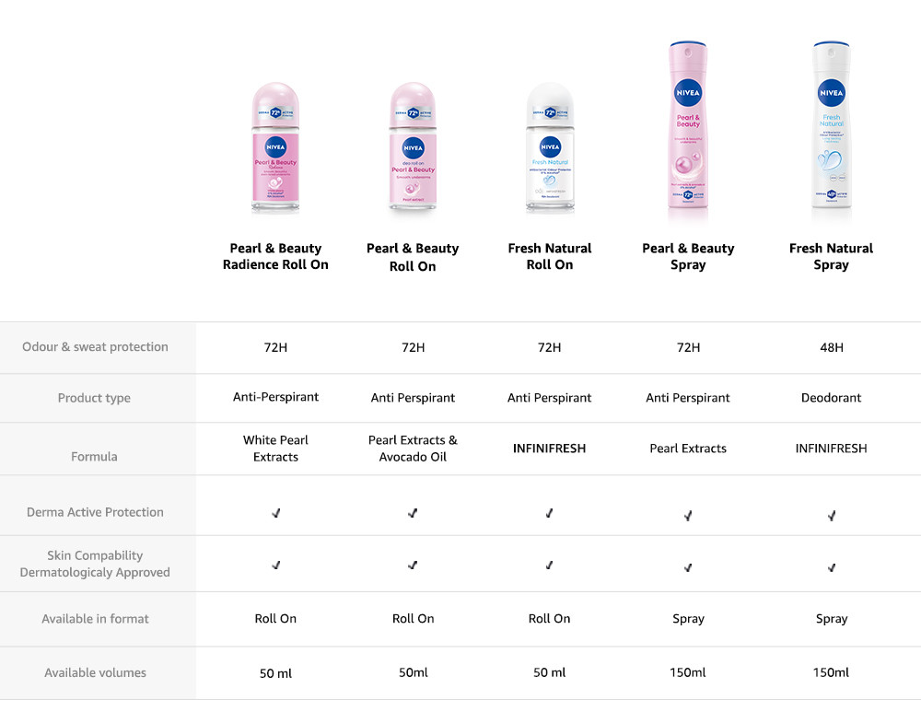Select Derma Active Protection checkmark for Pearl & Beauty Spray

[x=688, y=516]
